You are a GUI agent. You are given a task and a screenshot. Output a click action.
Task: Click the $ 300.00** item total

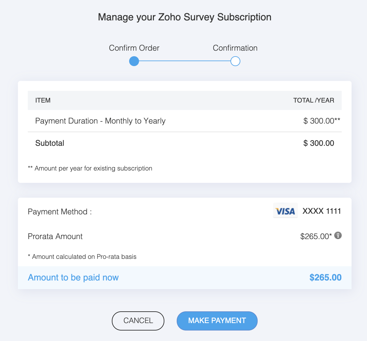[x=322, y=121]
